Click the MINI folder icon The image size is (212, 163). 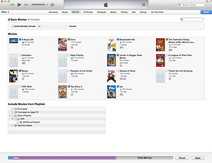point(18,119)
